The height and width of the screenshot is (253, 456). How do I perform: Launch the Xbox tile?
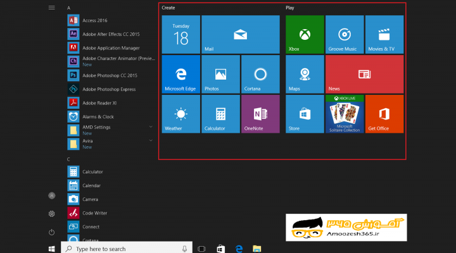click(x=305, y=35)
